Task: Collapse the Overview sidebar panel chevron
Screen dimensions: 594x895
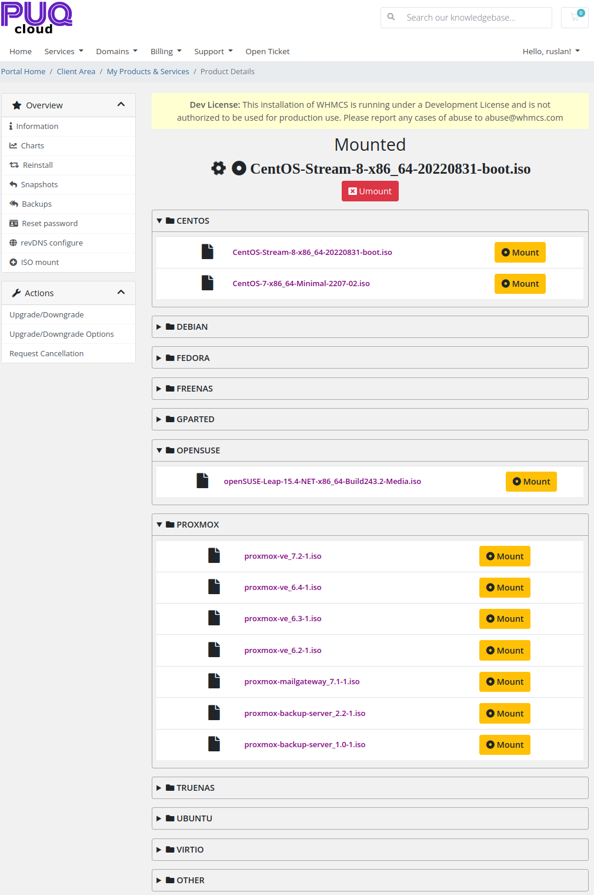Action: click(121, 105)
